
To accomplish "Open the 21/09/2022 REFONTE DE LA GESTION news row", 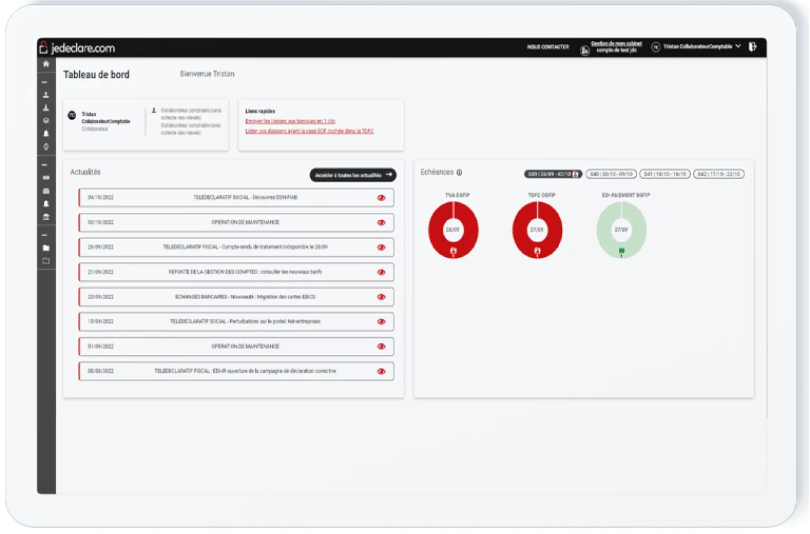I will 236,272.
